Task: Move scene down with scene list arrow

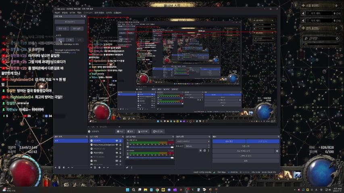Action: click(x=72, y=167)
